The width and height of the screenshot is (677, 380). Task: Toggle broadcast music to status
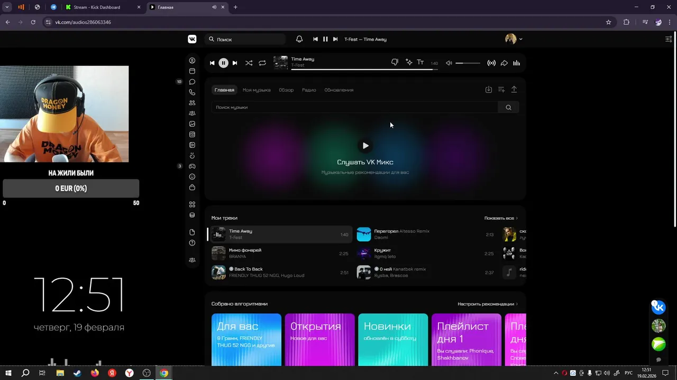pos(491,63)
